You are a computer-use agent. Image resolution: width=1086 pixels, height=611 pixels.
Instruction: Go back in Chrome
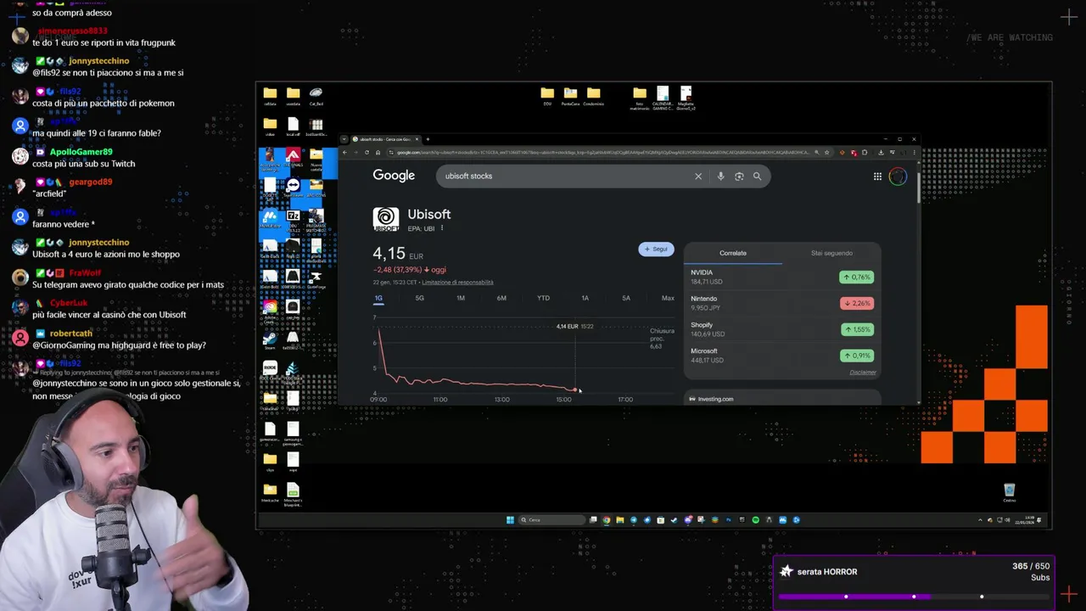click(345, 153)
